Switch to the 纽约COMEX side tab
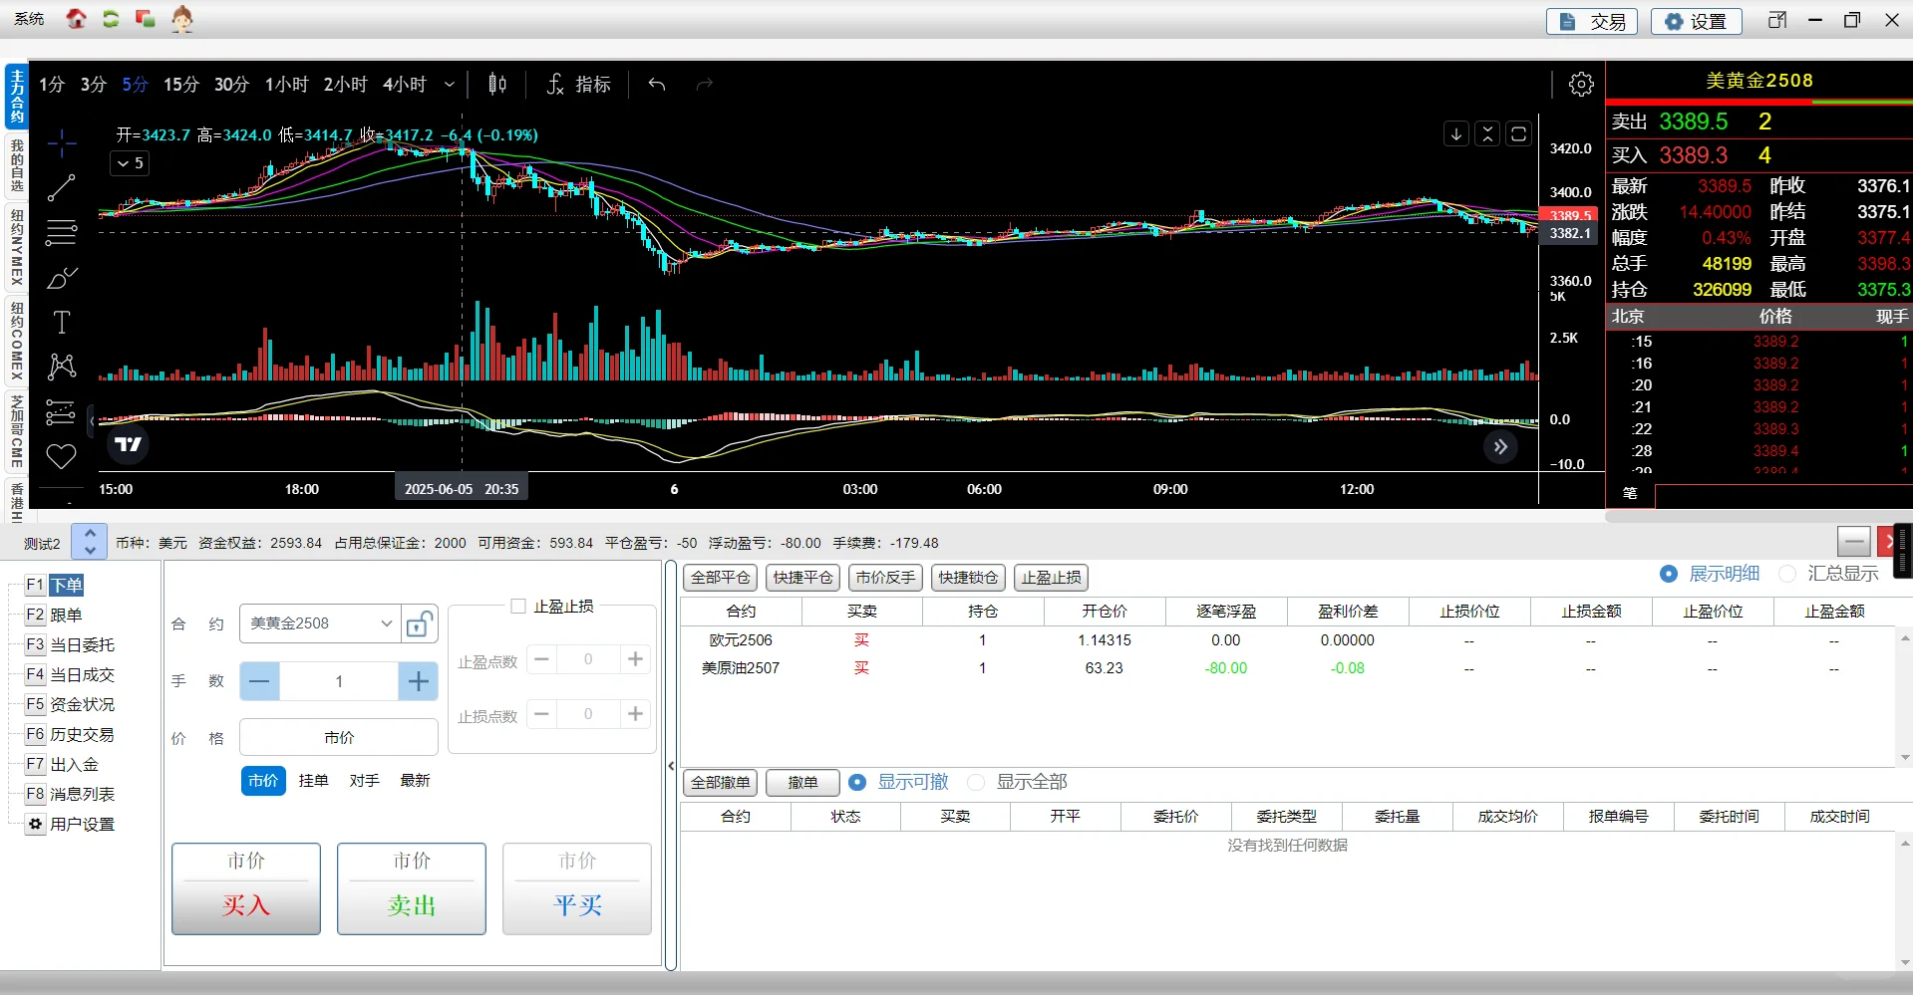1913x995 pixels. tap(17, 341)
